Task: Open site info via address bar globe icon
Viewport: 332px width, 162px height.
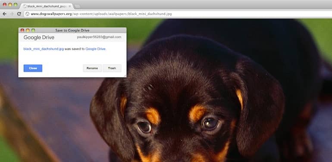Action: pyautogui.click(x=27, y=14)
